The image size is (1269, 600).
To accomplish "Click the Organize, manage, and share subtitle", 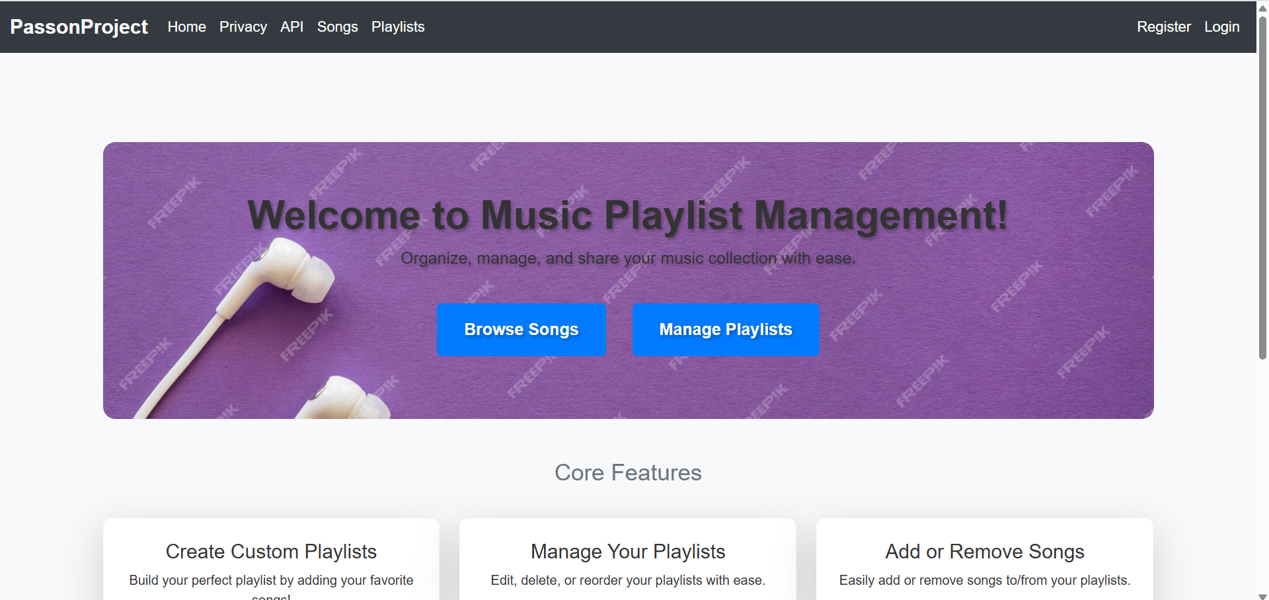I will point(627,258).
